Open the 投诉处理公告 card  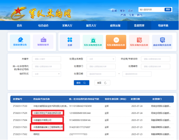pyautogui.click(x=20, y=42)
